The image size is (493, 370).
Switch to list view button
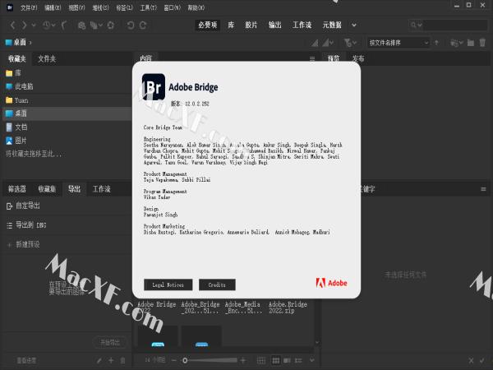click(x=298, y=361)
